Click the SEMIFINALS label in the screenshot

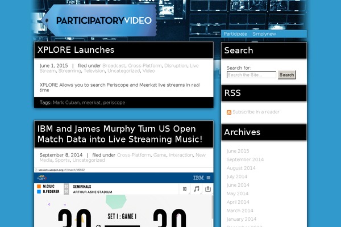click(82, 187)
